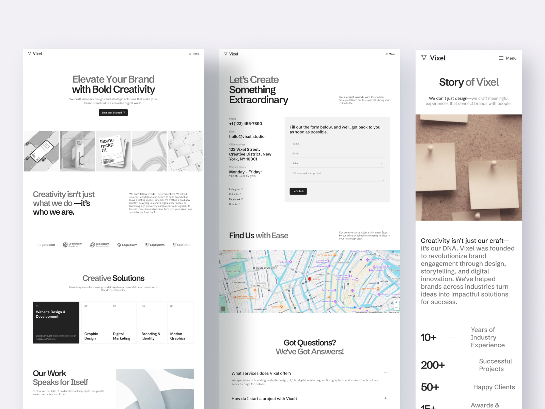Click the 10+ Years of Industry Experience statistic
This screenshot has width=545, height=409.
[463, 337]
